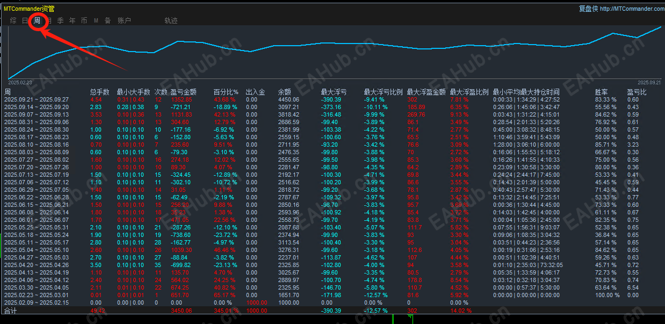Open the 轨迹 trajectory tab
The height and width of the screenshot is (324, 665).
click(171, 21)
